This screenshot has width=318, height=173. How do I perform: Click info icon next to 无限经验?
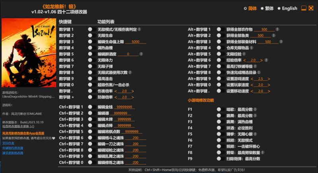(244, 54)
